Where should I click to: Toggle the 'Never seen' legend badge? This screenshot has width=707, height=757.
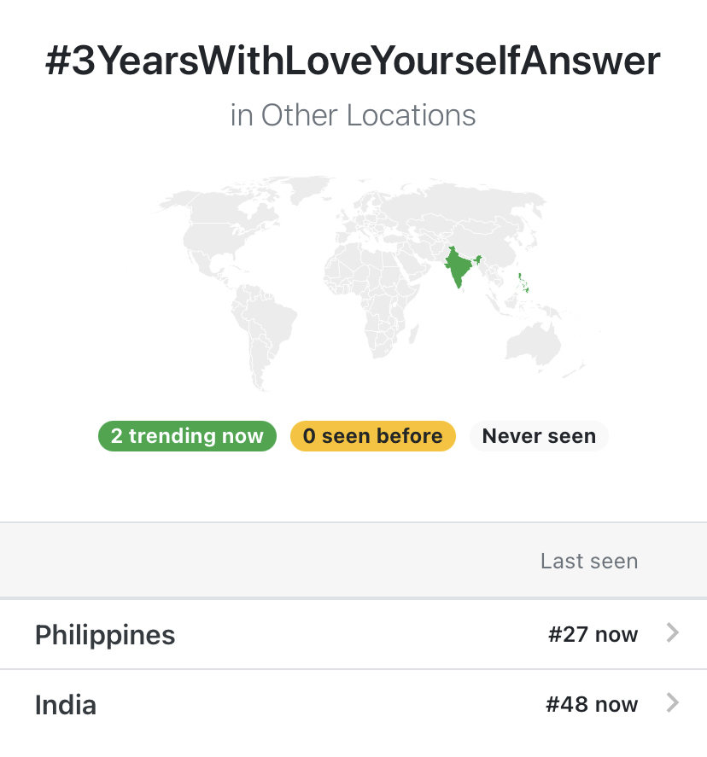coord(539,436)
